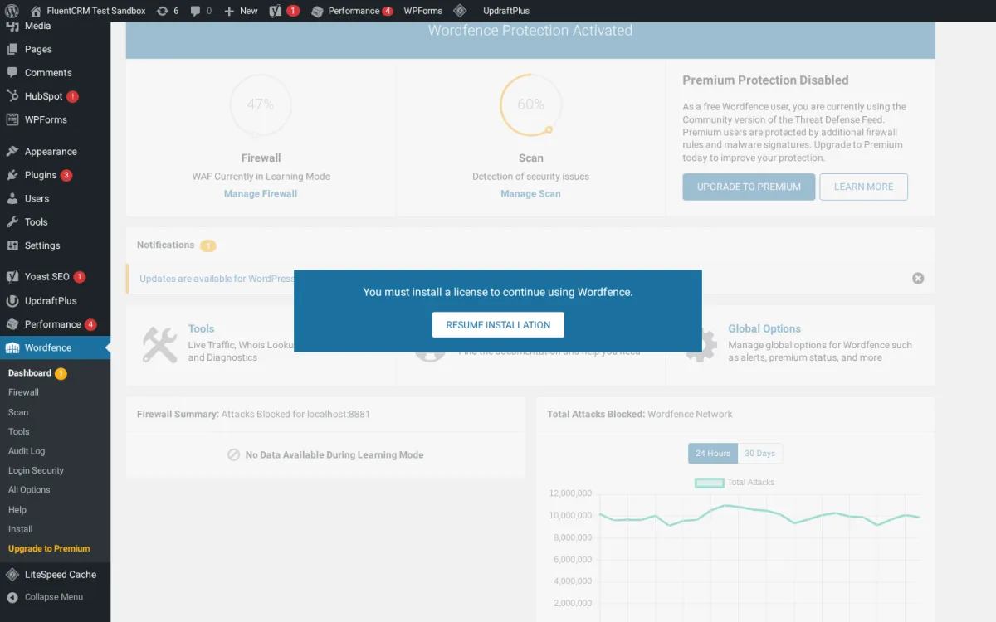The width and height of the screenshot is (996, 622).
Task: Click the WordPress logo in admin bar
Action: tap(12, 11)
